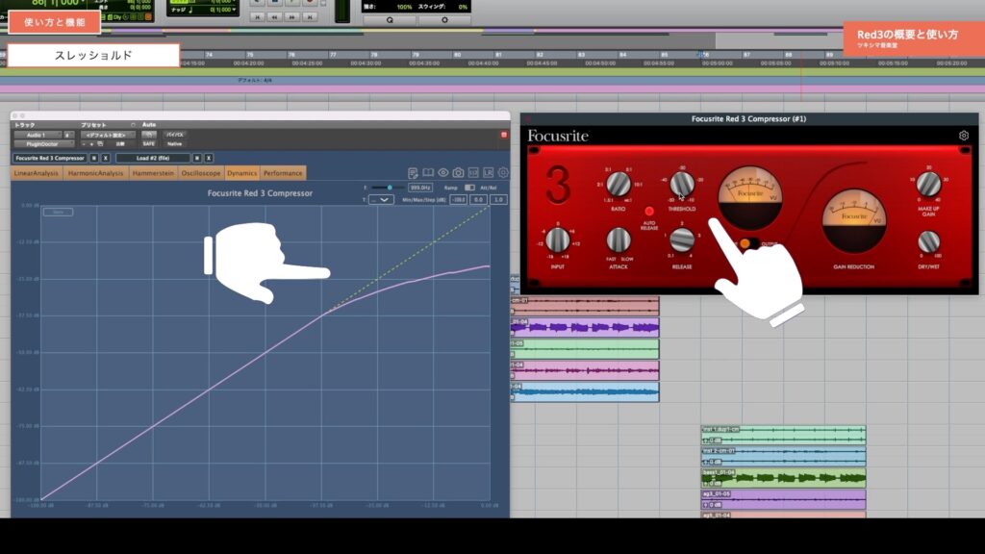Click the 1/2 compare icon in PluginDoctor
Viewport: 985px width, 554px height.
click(473, 173)
